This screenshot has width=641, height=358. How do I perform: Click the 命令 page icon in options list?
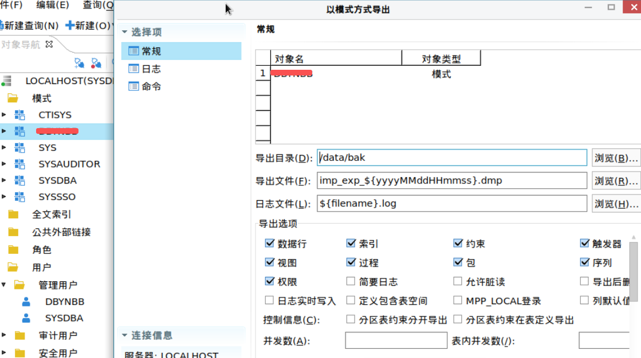(133, 86)
